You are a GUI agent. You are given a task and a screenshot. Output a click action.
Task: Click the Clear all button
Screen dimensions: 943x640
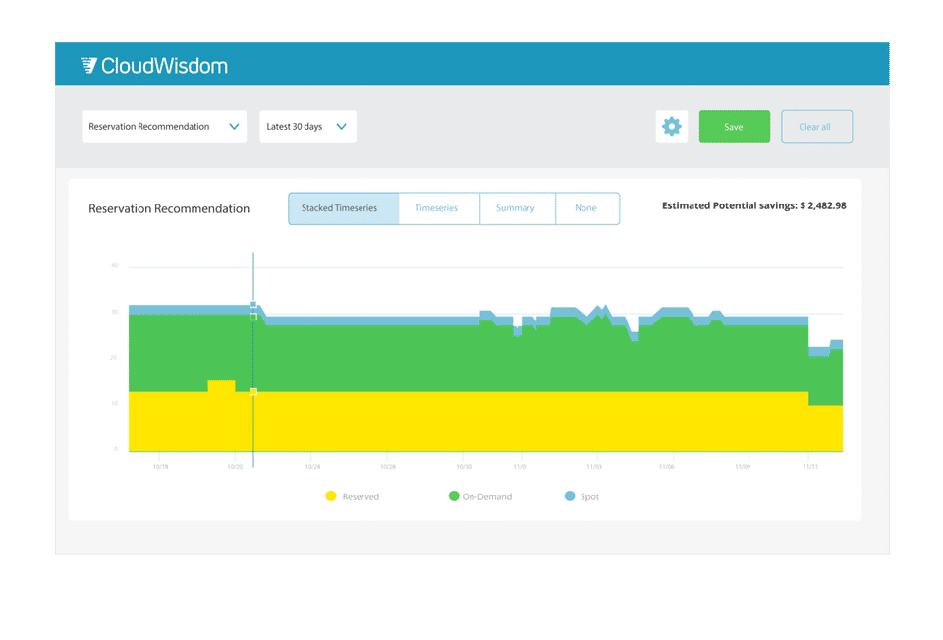816,127
